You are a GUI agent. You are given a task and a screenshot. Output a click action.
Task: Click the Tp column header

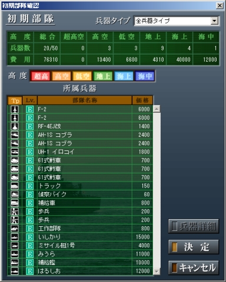click(15, 100)
